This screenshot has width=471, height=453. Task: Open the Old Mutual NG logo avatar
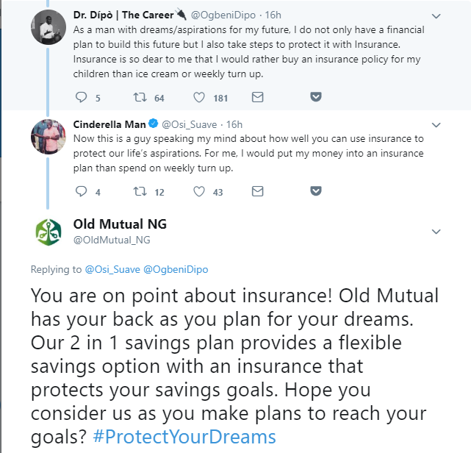(48, 232)
